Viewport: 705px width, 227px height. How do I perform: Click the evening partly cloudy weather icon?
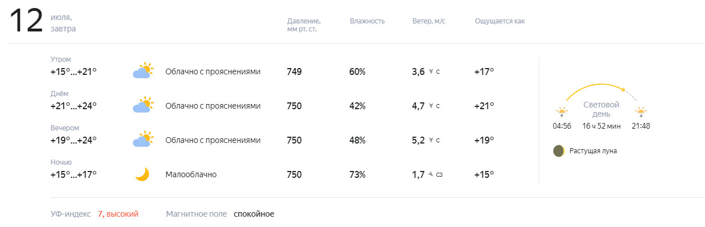[x=142, y=140]
